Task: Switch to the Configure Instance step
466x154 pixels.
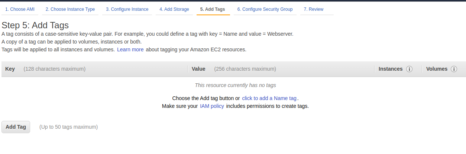Action: pyautogui.click(x=127, y=9)
